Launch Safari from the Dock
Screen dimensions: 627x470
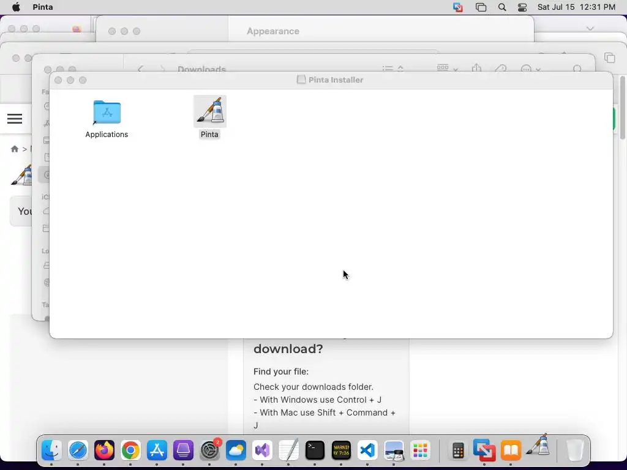tap(78, 450)
